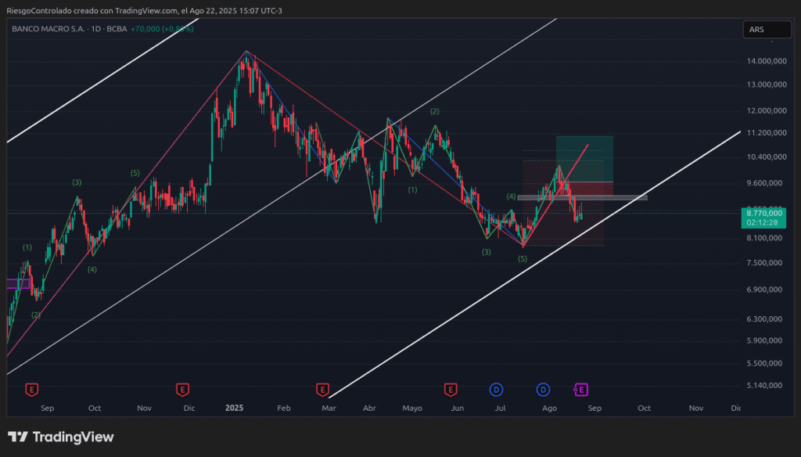Click the red earnings marker above Sep 2024

click(x=32, y=389)
